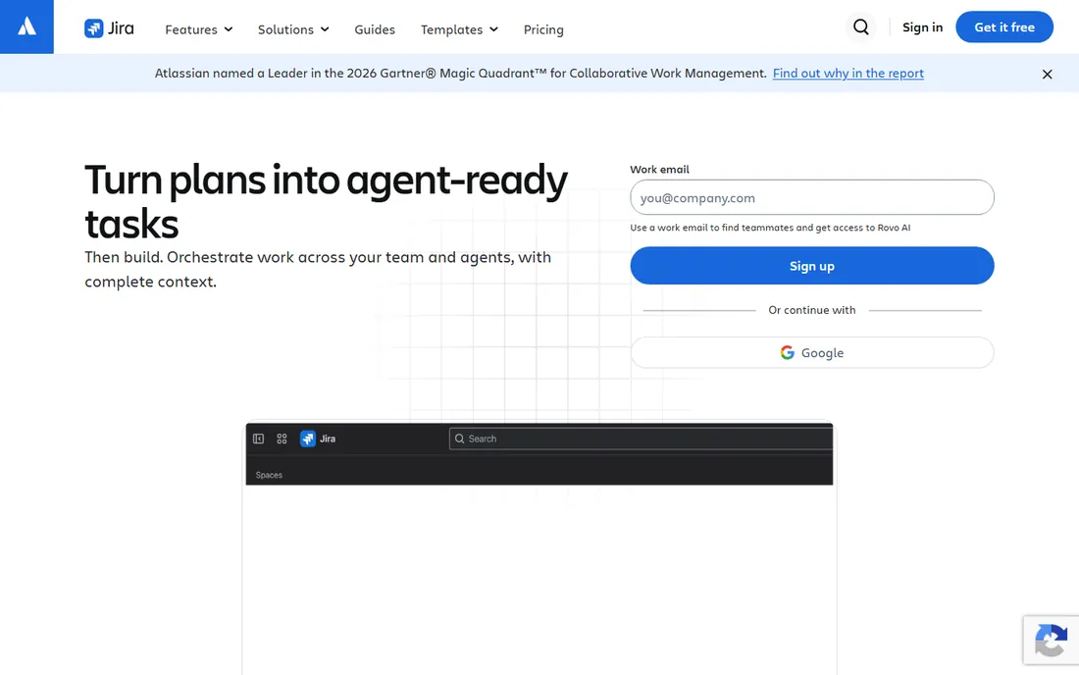Click the blue Sign up button
Viewport: 1079px width, 675px height.
[x=812, y=266]
